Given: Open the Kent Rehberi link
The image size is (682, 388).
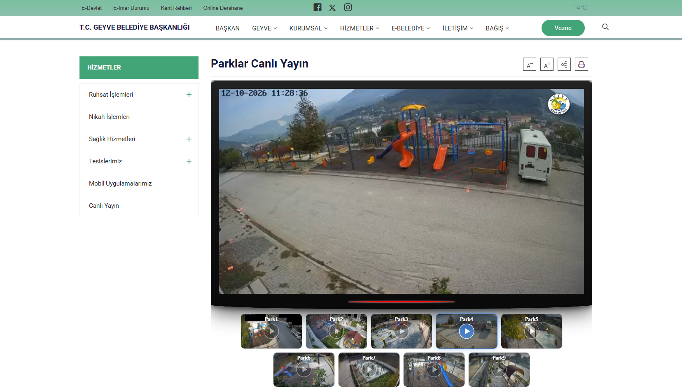Looking at the screenshot, I should [x=176, y=8].
